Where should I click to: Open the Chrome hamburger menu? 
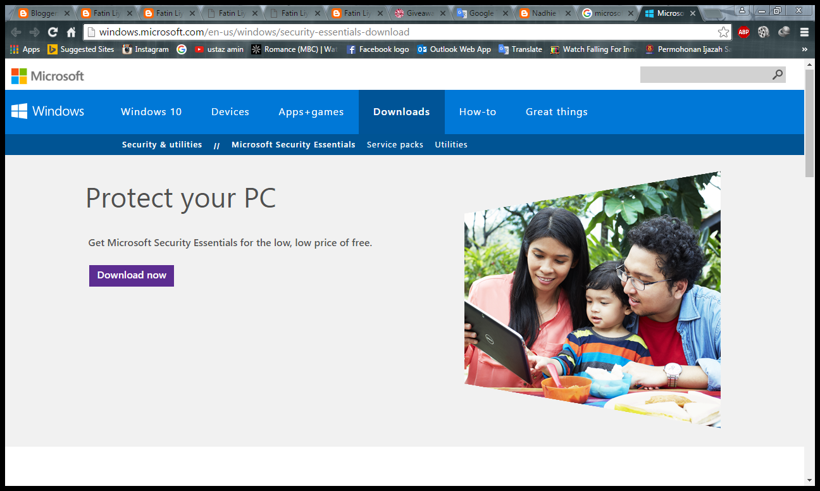point(804,32)
